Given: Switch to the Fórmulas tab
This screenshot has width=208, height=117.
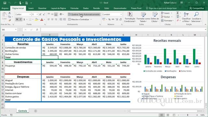Looking at the screenshot, I should [74, 8].
